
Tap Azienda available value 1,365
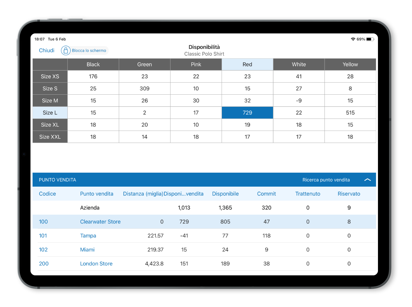(x=225, y=208)
